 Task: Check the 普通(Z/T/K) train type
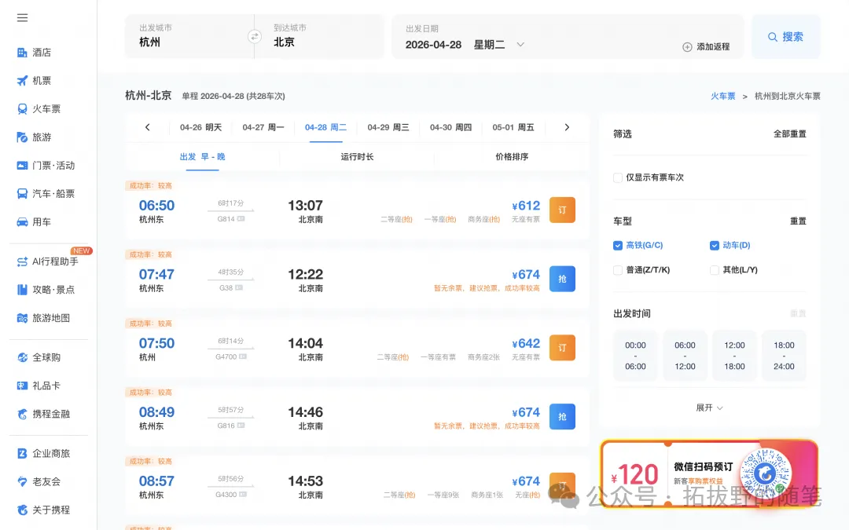tap(618, 270)
